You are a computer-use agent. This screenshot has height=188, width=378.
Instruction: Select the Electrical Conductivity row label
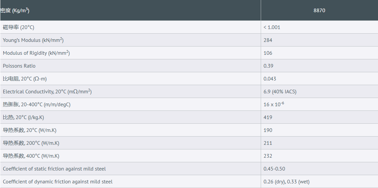[x=47, y=92]
